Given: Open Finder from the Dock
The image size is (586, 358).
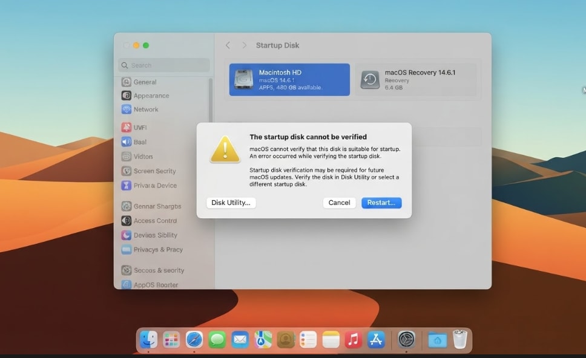Looking at the screenshot, I should (148, 340).
